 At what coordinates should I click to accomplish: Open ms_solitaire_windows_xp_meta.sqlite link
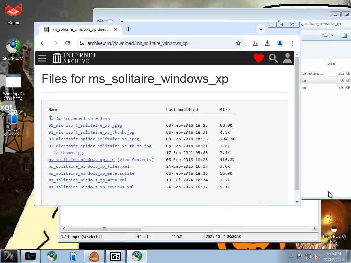pyautogui.click(x=91, y=173)
